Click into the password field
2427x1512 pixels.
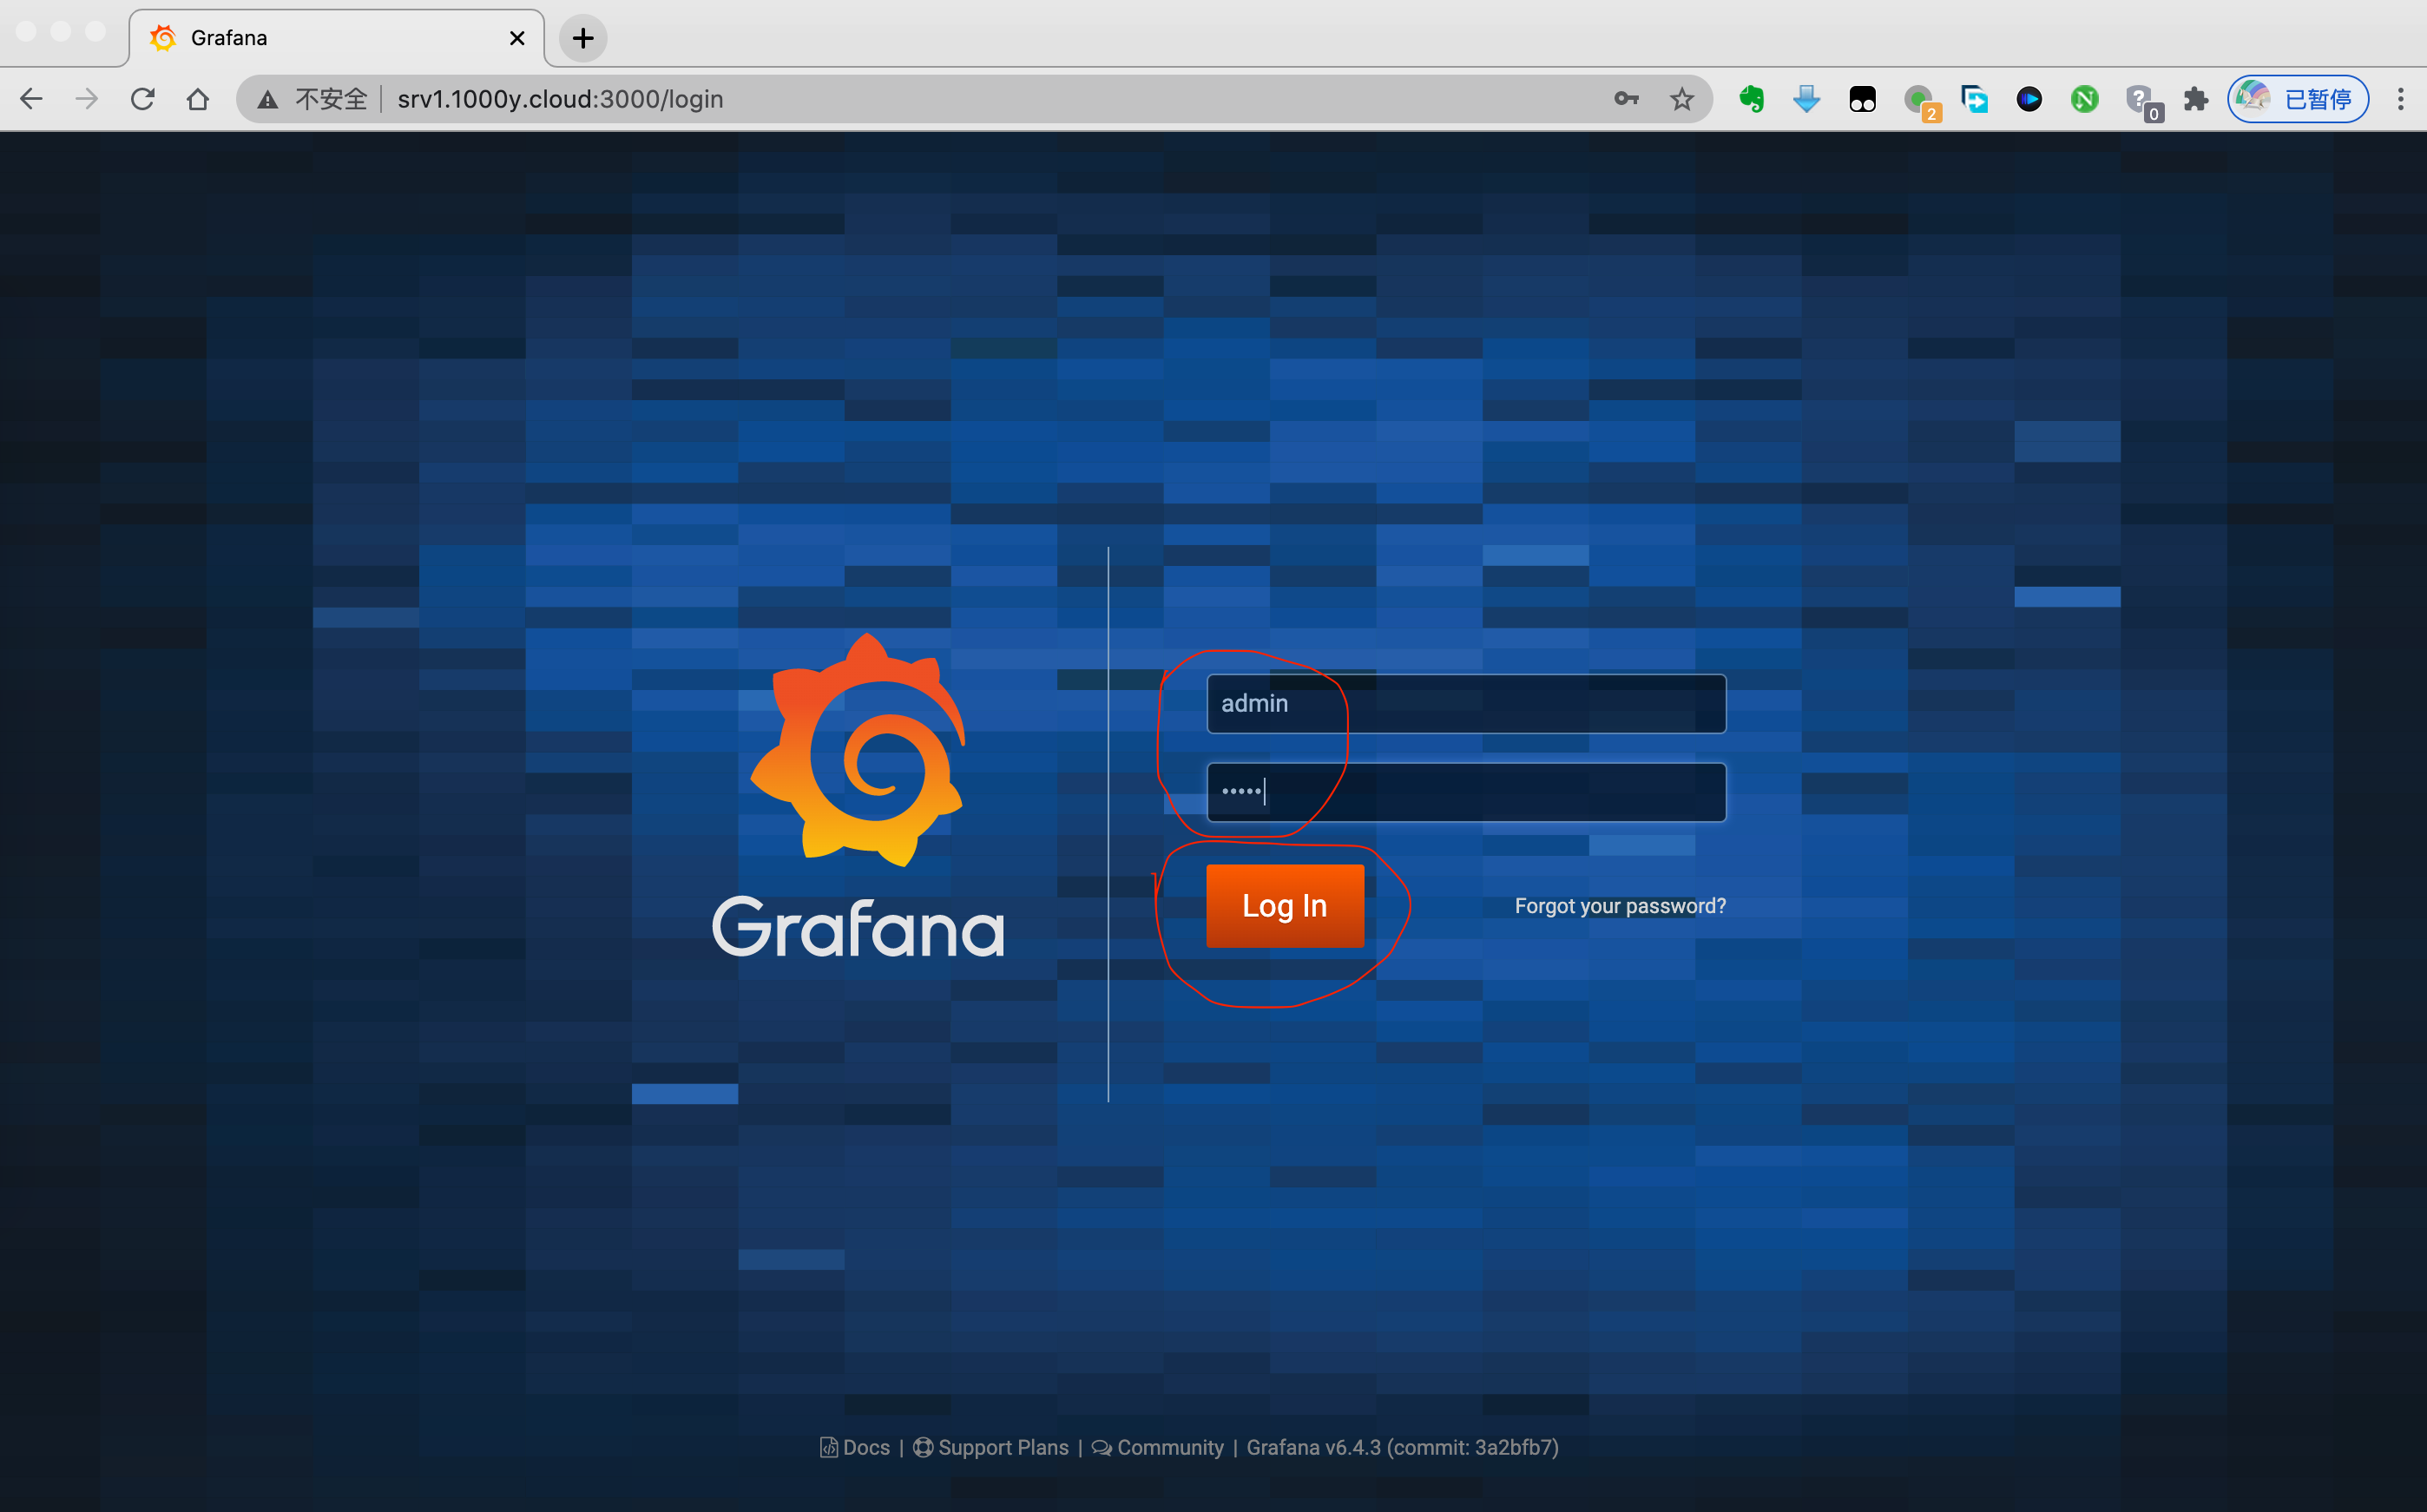tap(1465, 792)
